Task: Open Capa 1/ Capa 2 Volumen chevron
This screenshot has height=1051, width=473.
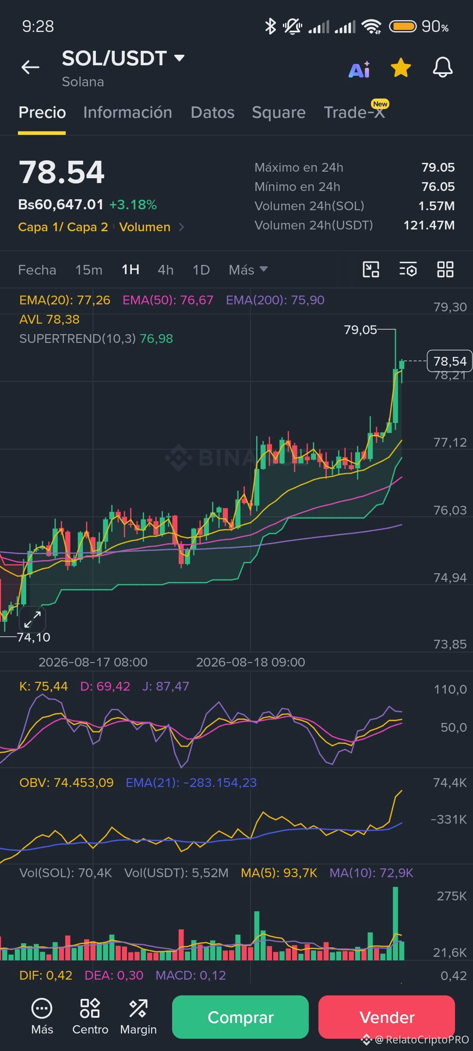Action: pos(181,227)
